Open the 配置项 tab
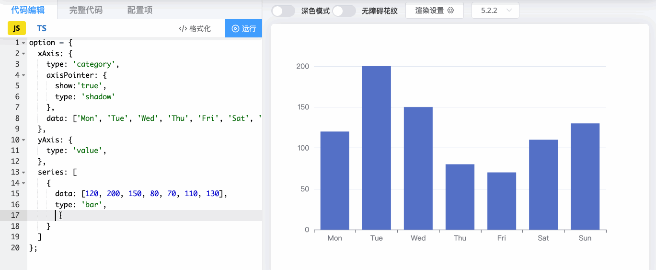This screenshot has width=656, height=270. tap(140, 10)
